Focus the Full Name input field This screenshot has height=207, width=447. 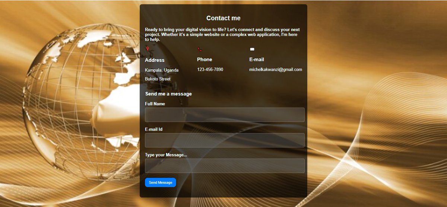[225, 115]
